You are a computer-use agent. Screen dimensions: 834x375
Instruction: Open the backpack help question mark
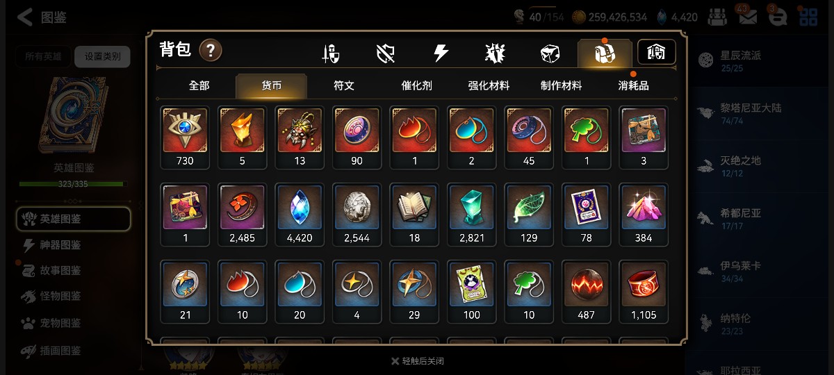click(211, 50)
